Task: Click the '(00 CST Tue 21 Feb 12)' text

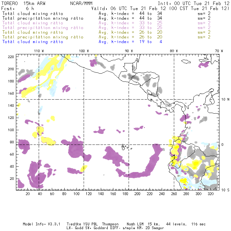Action: tap(199, 8)
